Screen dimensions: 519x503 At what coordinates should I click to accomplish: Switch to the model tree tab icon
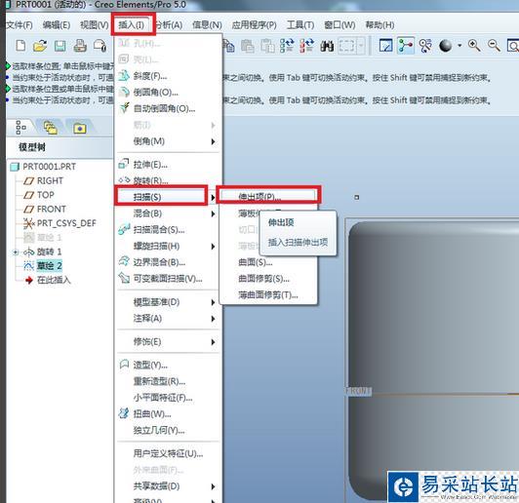[20, 128]
